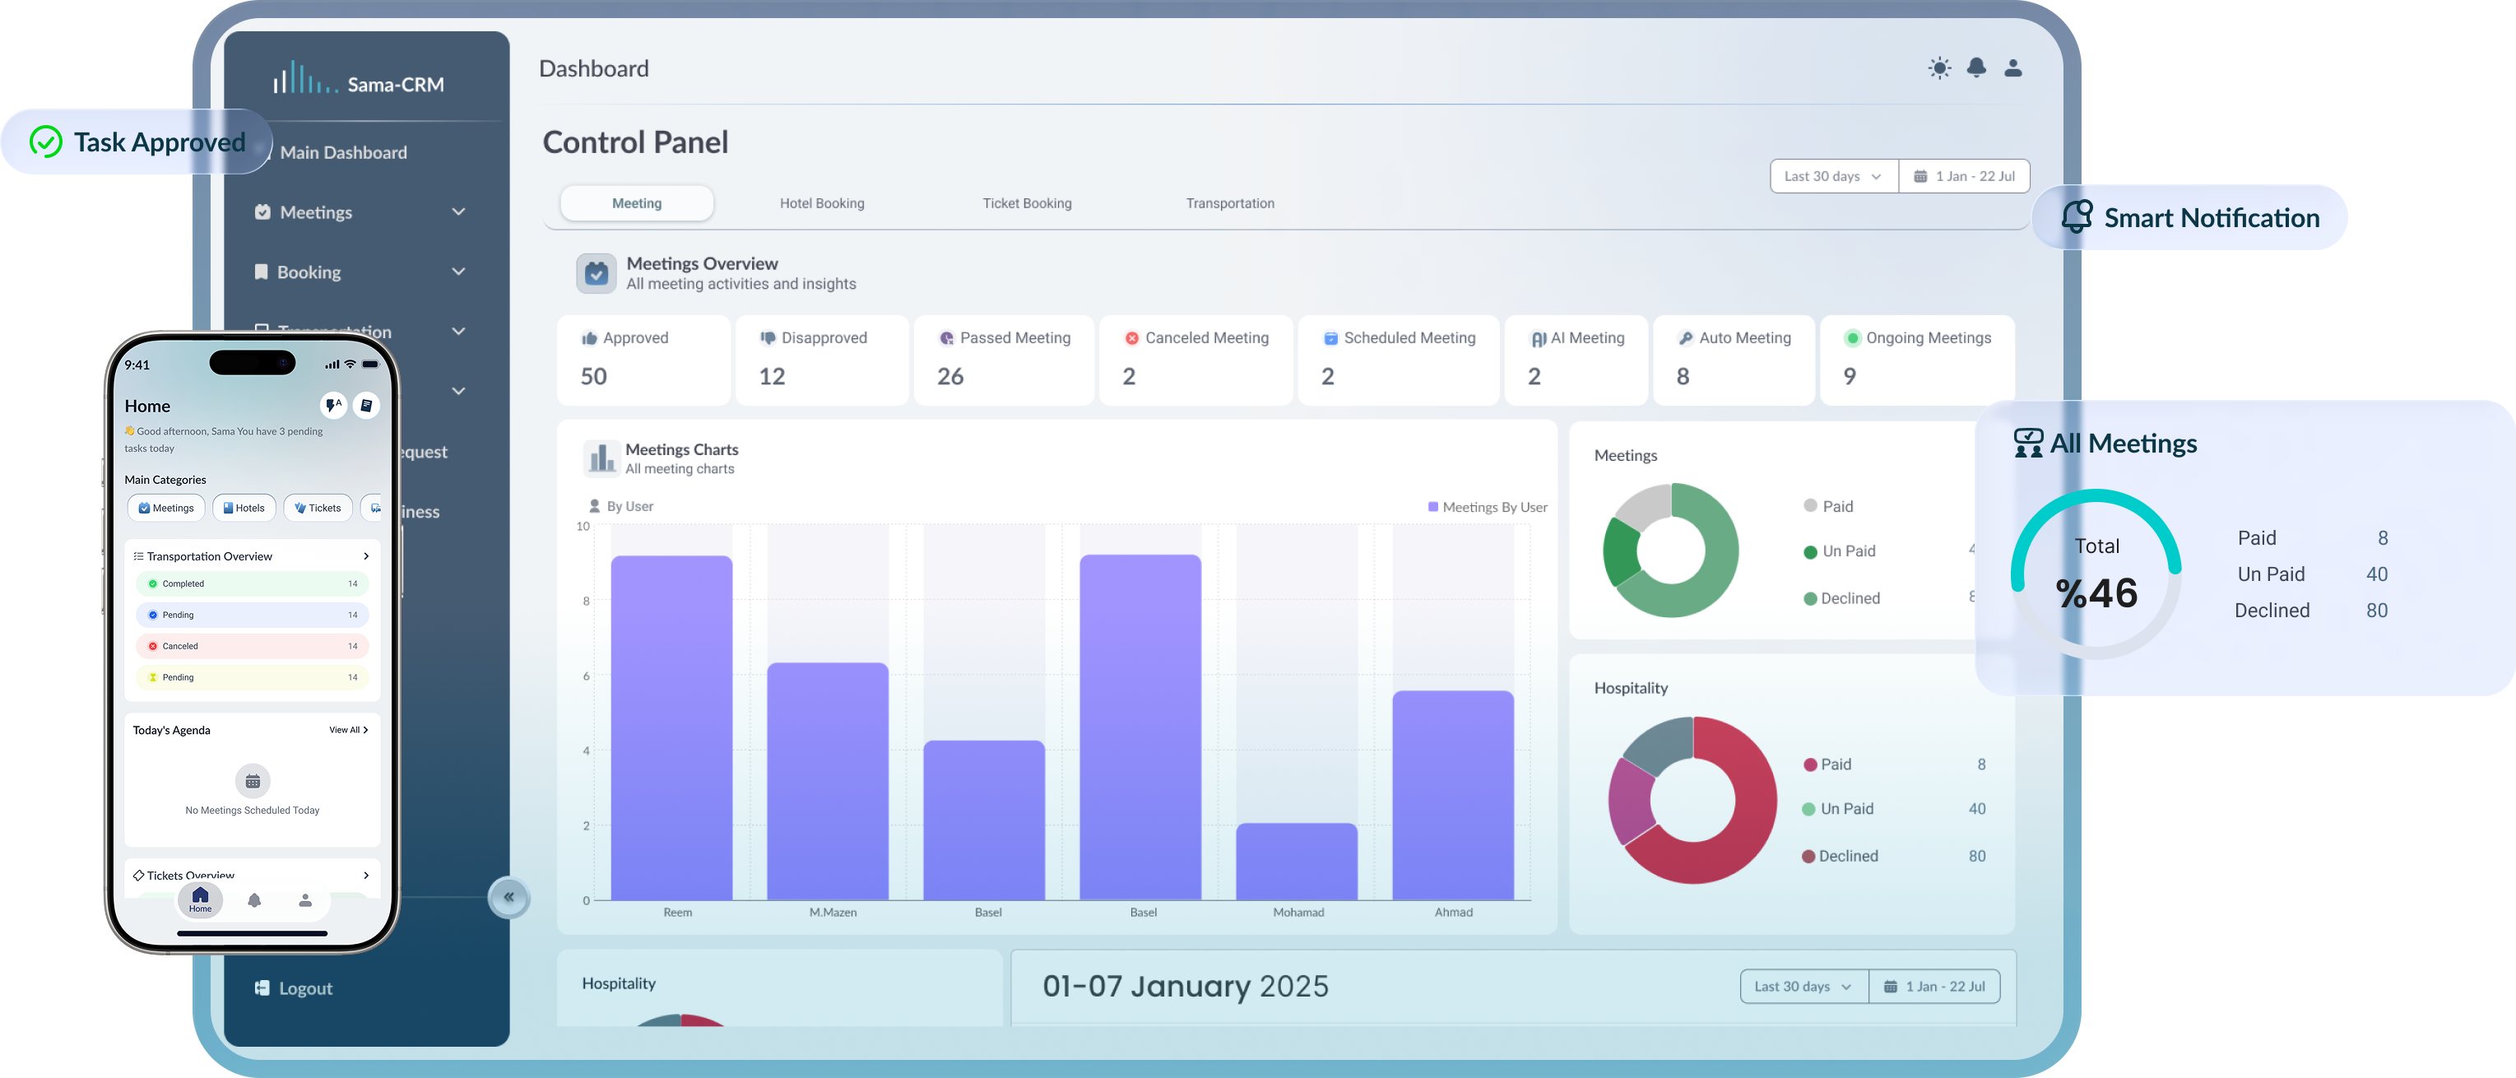Expand the Booking sidebar menu chevron
Viewport: 2516px width, 1078px height.
tap(458, 272)
